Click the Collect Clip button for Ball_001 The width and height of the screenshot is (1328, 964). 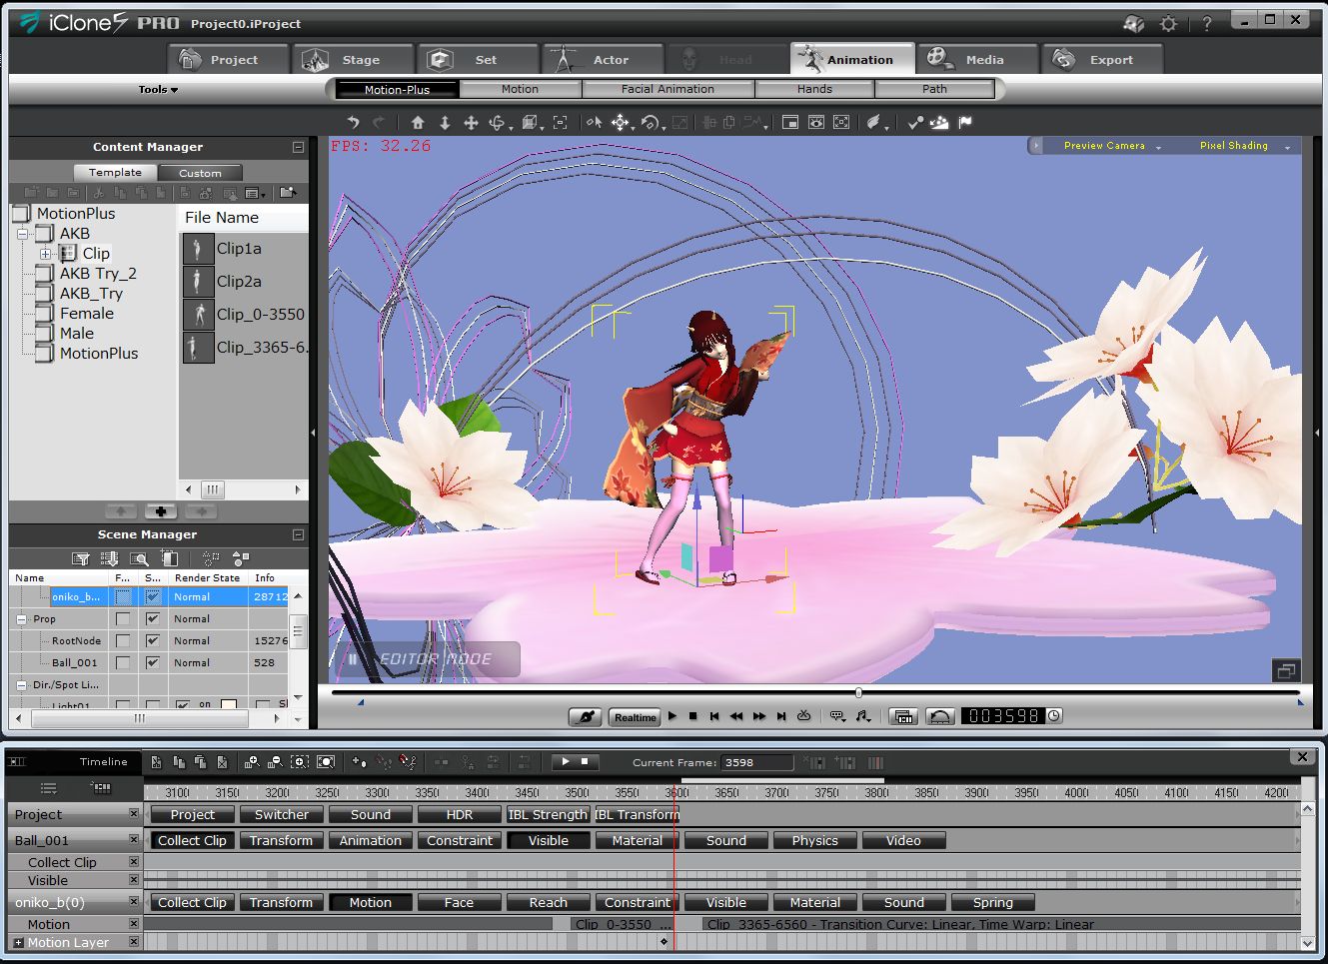click(192, 840)
